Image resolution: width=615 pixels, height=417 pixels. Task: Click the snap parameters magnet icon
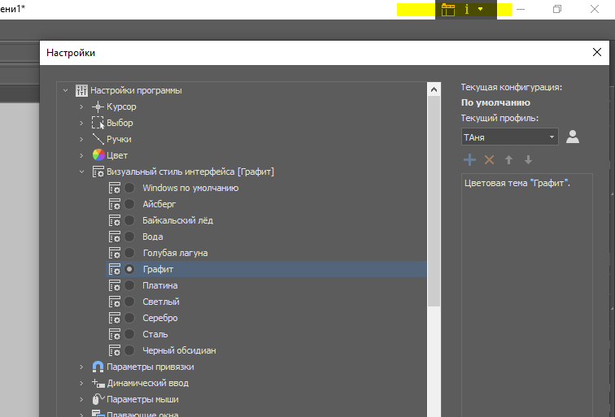[98, 367]
